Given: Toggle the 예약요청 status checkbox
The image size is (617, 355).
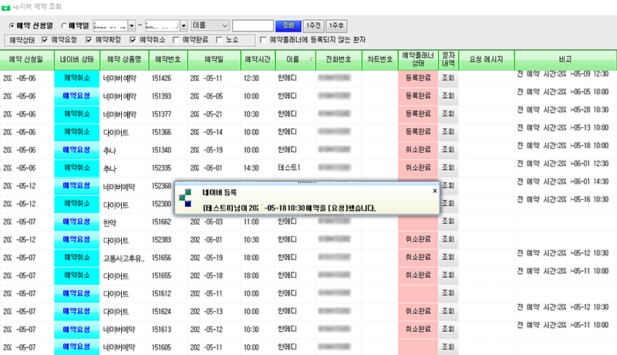Looking at the screenshot, I should pyautogui.click(x=45, y=40).
